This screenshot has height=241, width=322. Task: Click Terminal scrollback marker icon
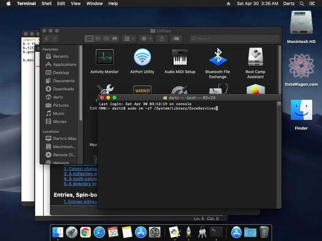(x=279, y=104)
